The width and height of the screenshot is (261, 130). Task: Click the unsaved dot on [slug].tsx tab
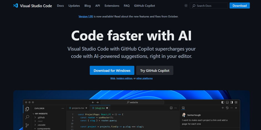pos(107,108)
